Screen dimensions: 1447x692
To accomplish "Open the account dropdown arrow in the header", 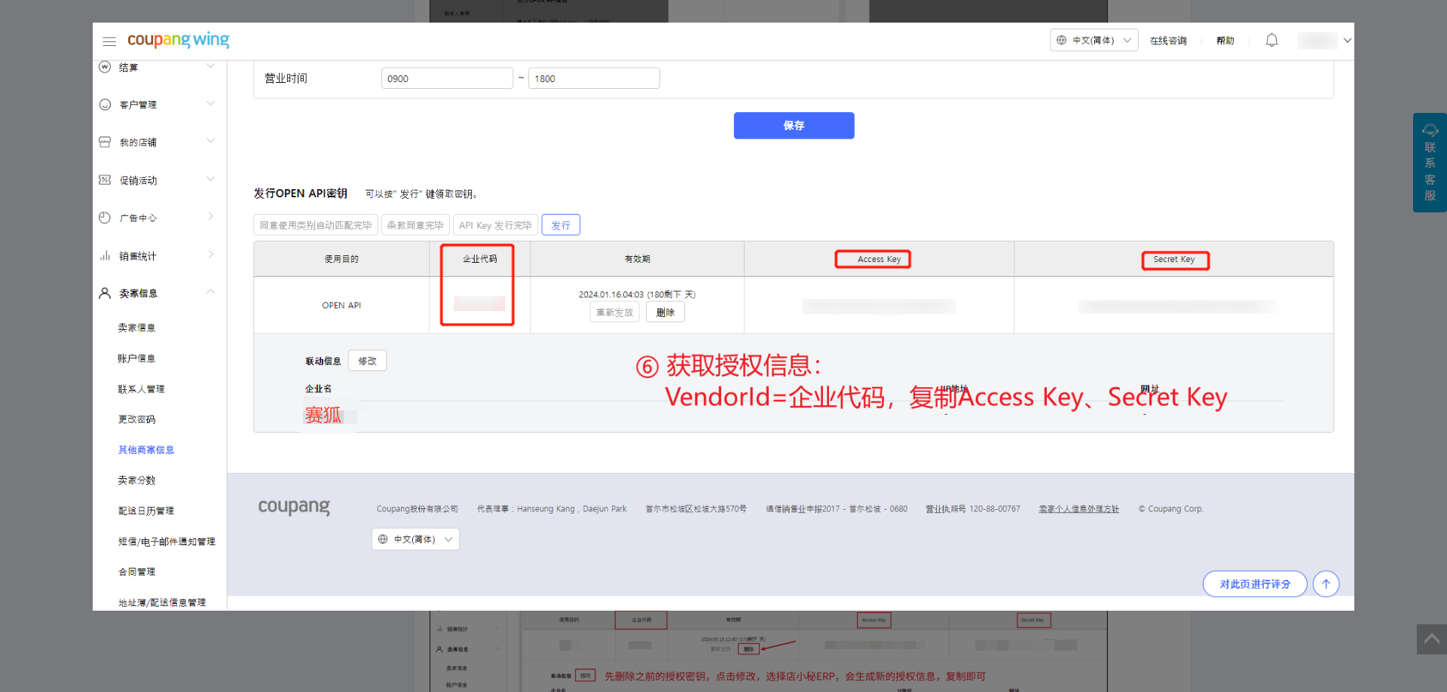I will (1347, 41).
